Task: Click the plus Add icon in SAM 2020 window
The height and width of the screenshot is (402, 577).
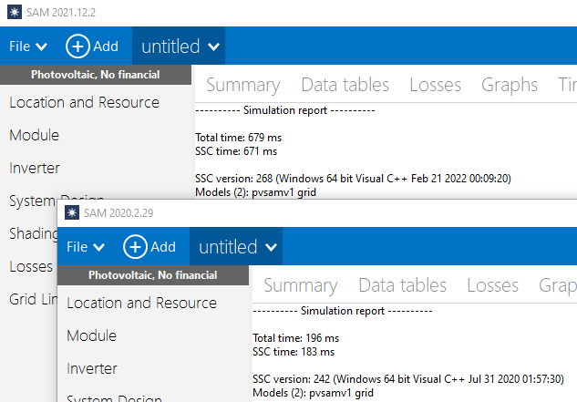Action: 135,247
